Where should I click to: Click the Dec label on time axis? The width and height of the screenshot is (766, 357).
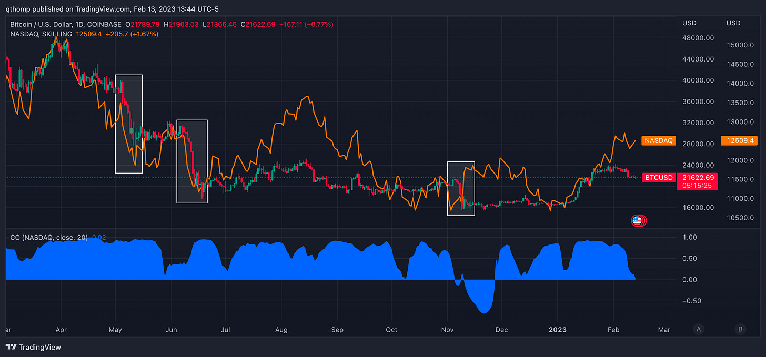tap(501, 330)
